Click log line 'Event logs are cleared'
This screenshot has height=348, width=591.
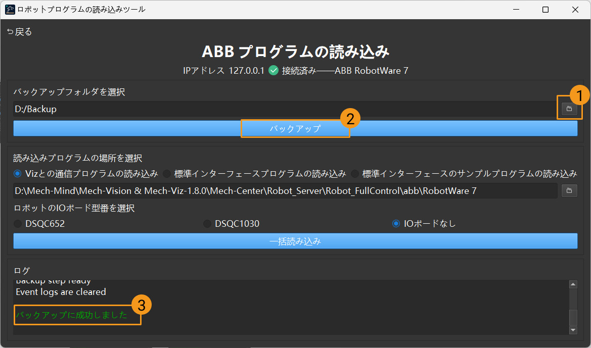[x=61, y=292]
